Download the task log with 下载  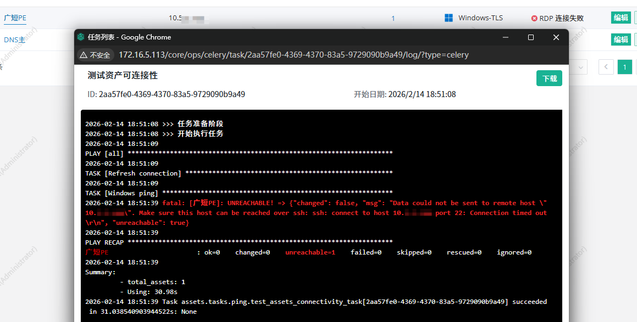[x=549, y=78]
